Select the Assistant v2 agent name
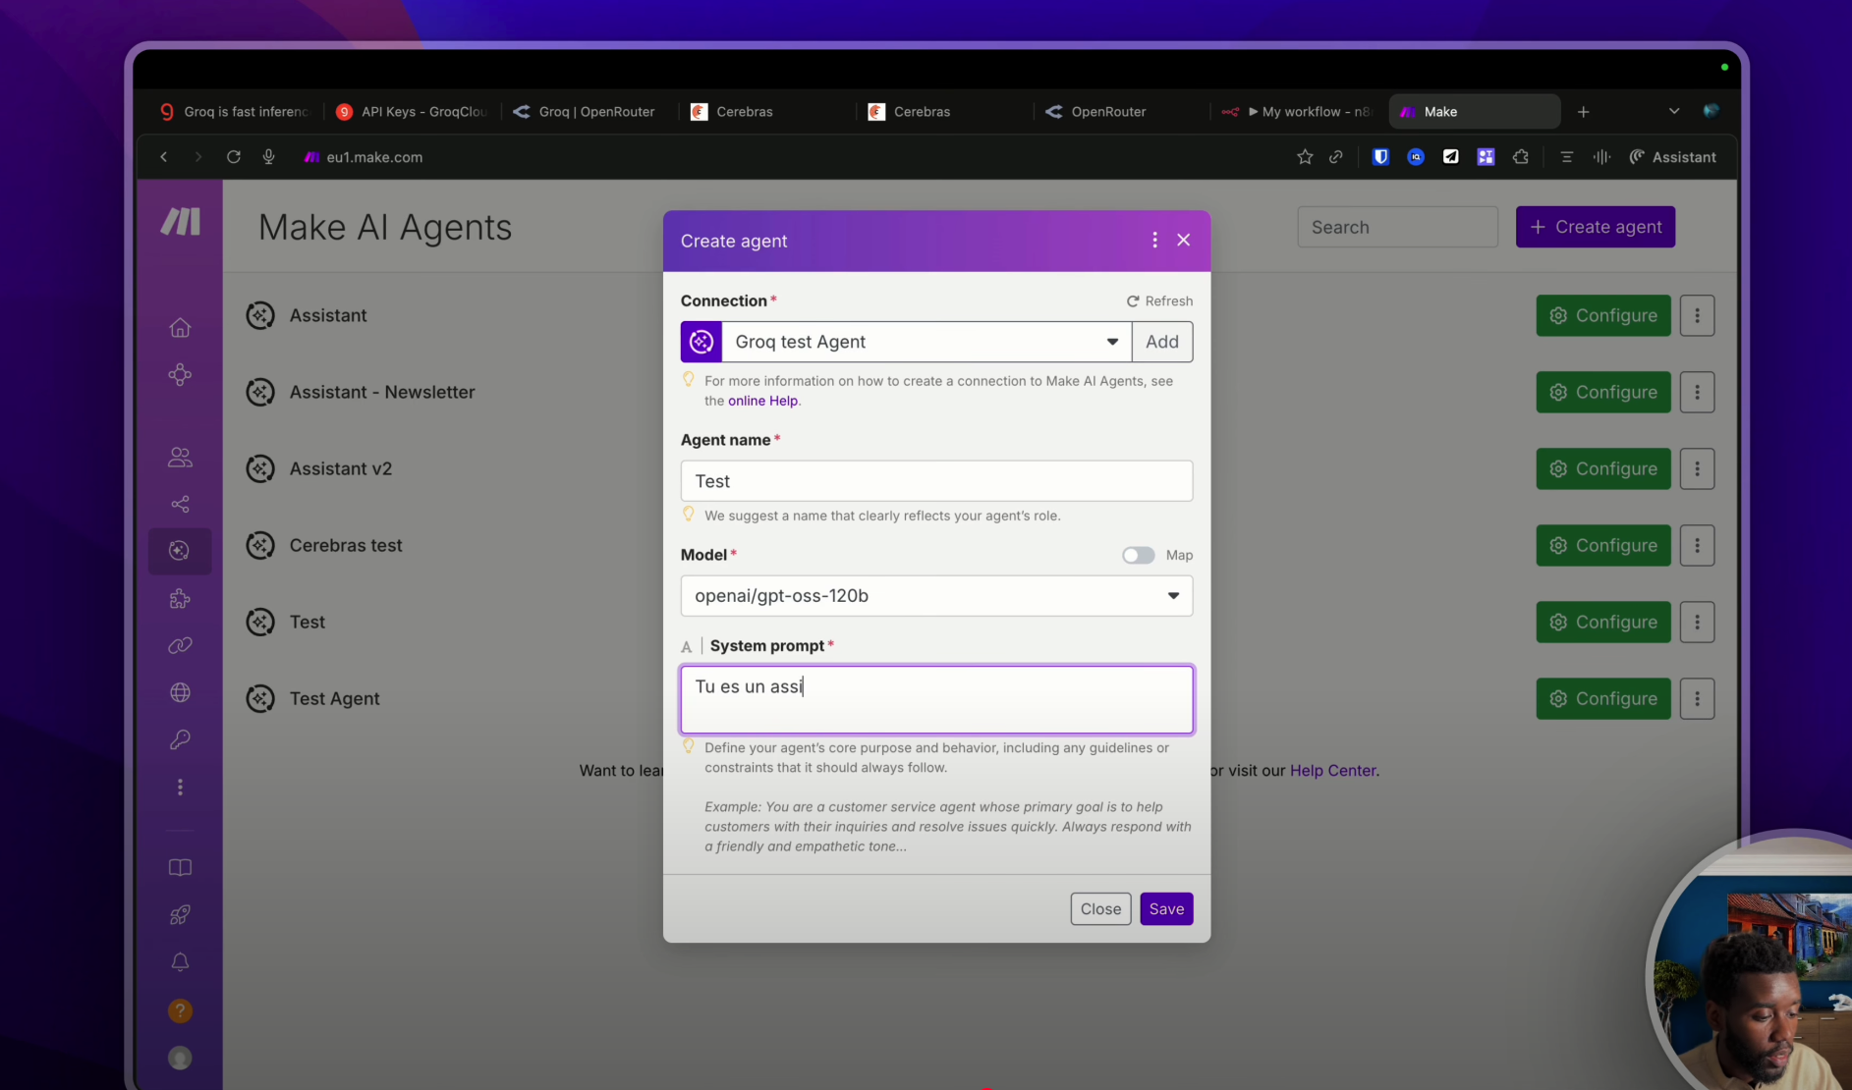The width and height of the screenshot is (1852, 1090). coord(340,469)
